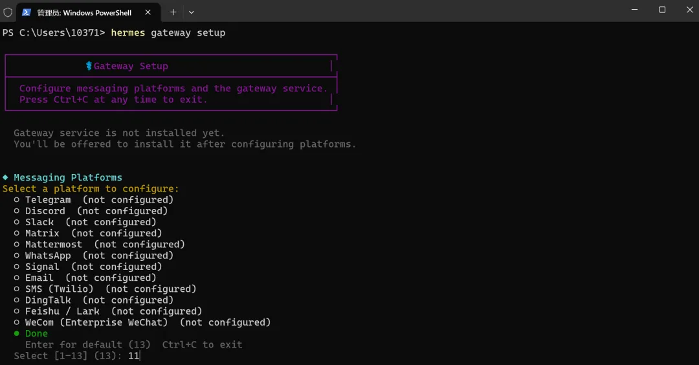Viewport: 699px width, 365px height.
Task: Choose the Matrix platform entry
Action: click(x=42, y=233)
